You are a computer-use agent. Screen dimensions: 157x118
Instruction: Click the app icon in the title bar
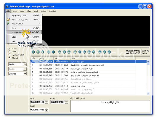(x=7, y=7)
